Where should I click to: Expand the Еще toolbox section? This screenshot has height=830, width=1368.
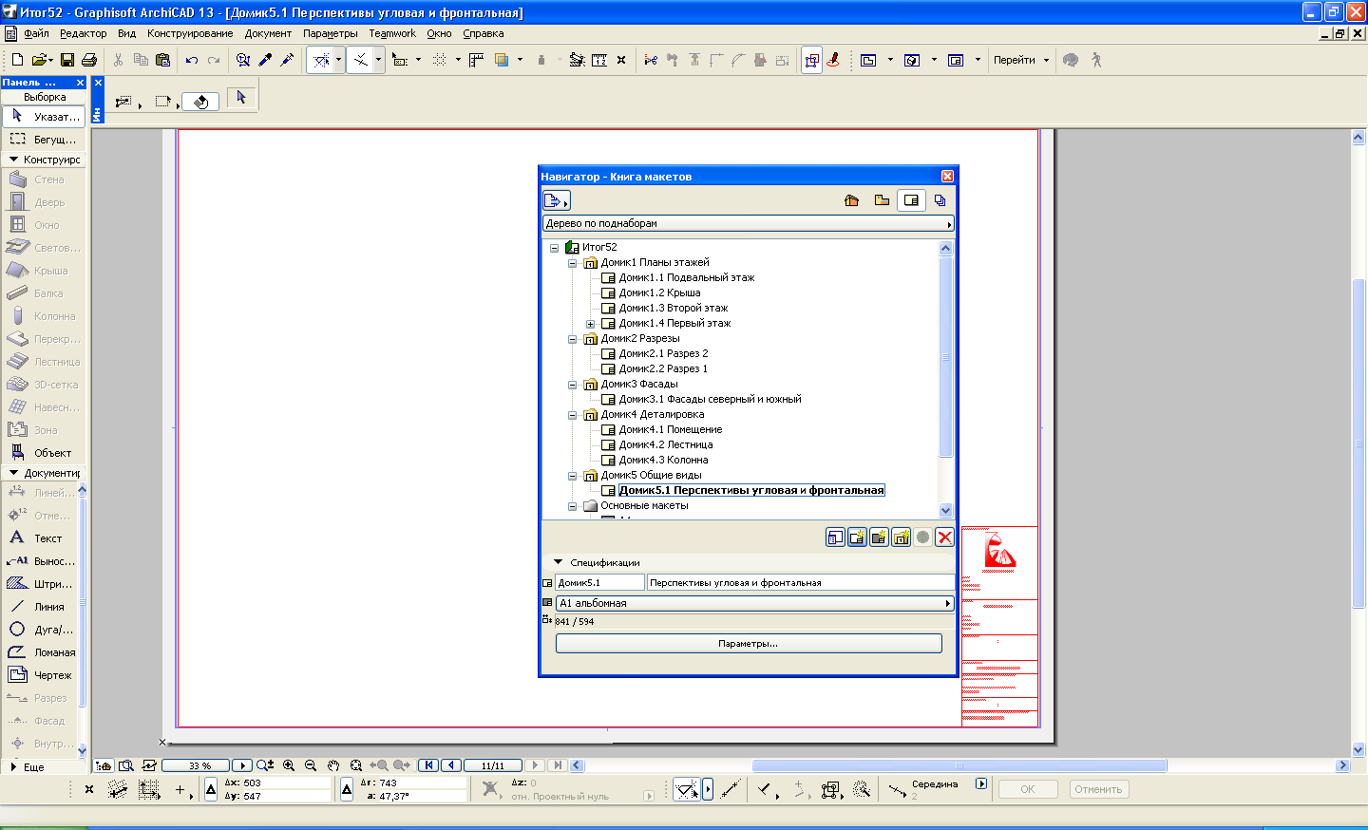tap(13, 766)
